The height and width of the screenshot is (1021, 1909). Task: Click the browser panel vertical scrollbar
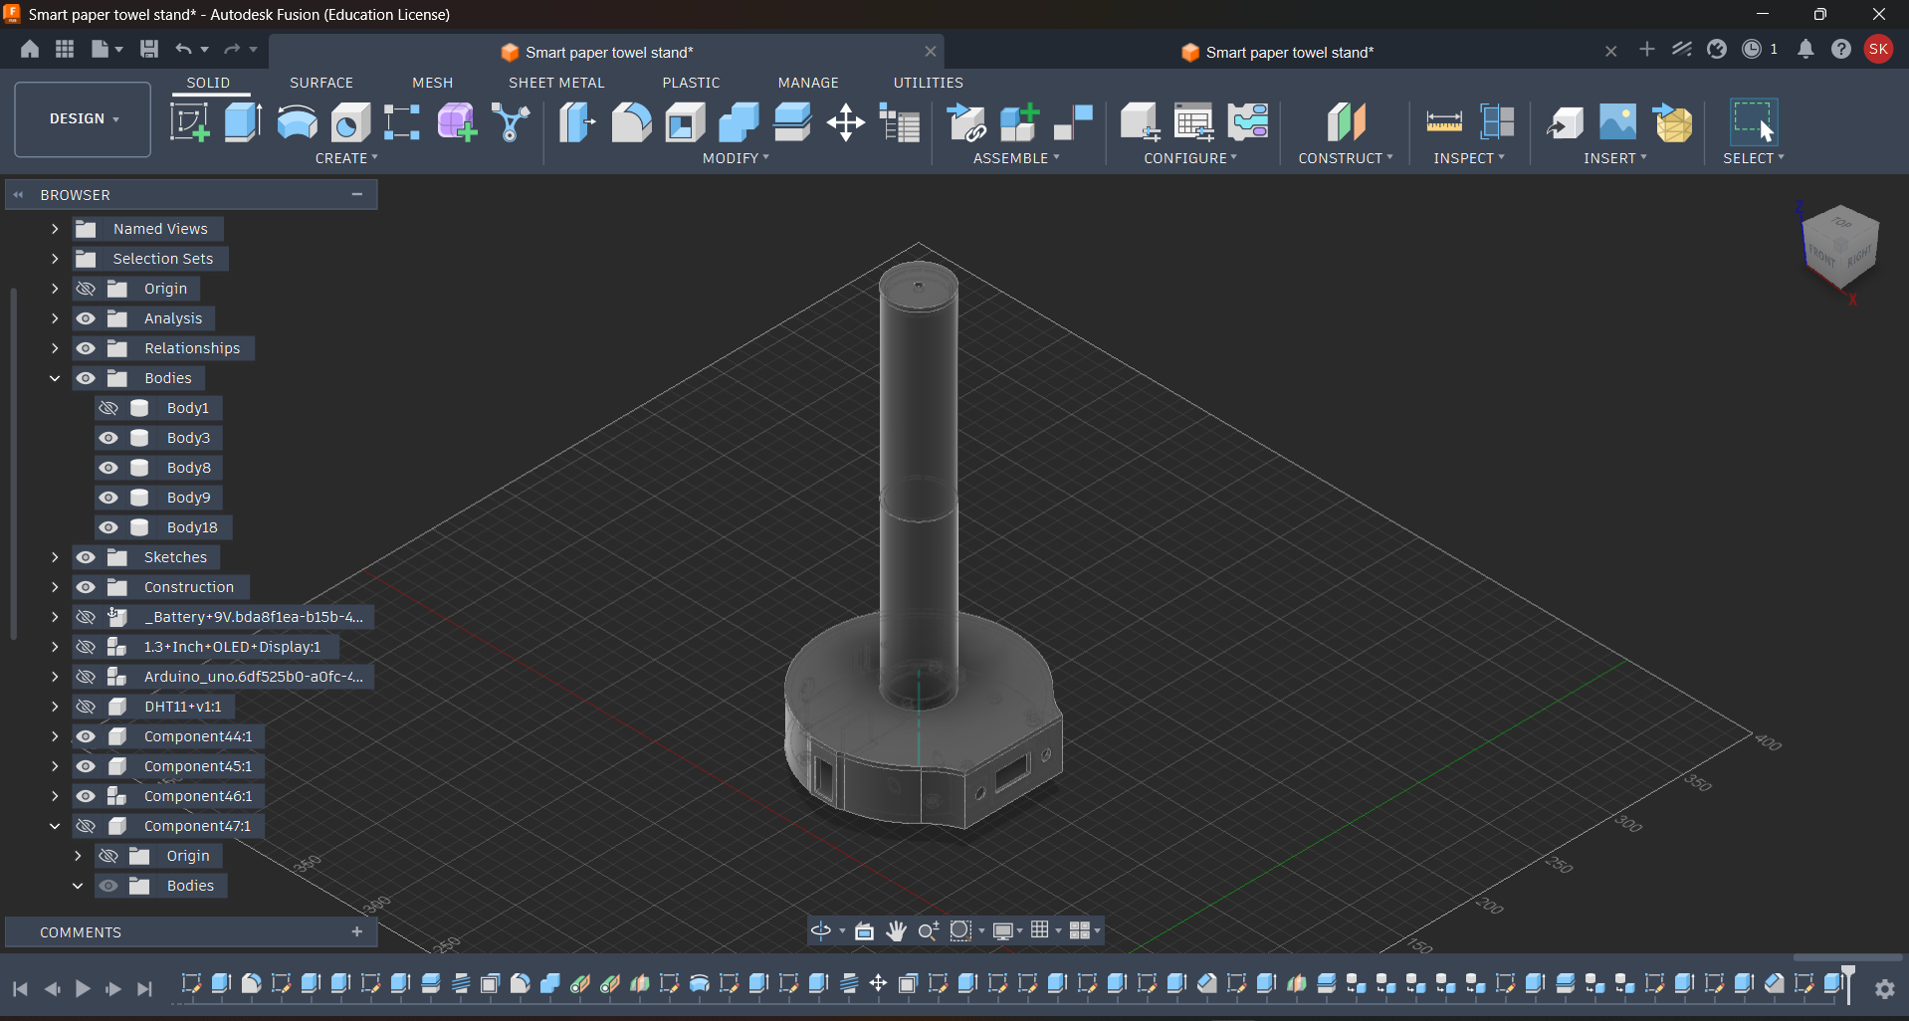pyautogui.click(x=13, y=463)
